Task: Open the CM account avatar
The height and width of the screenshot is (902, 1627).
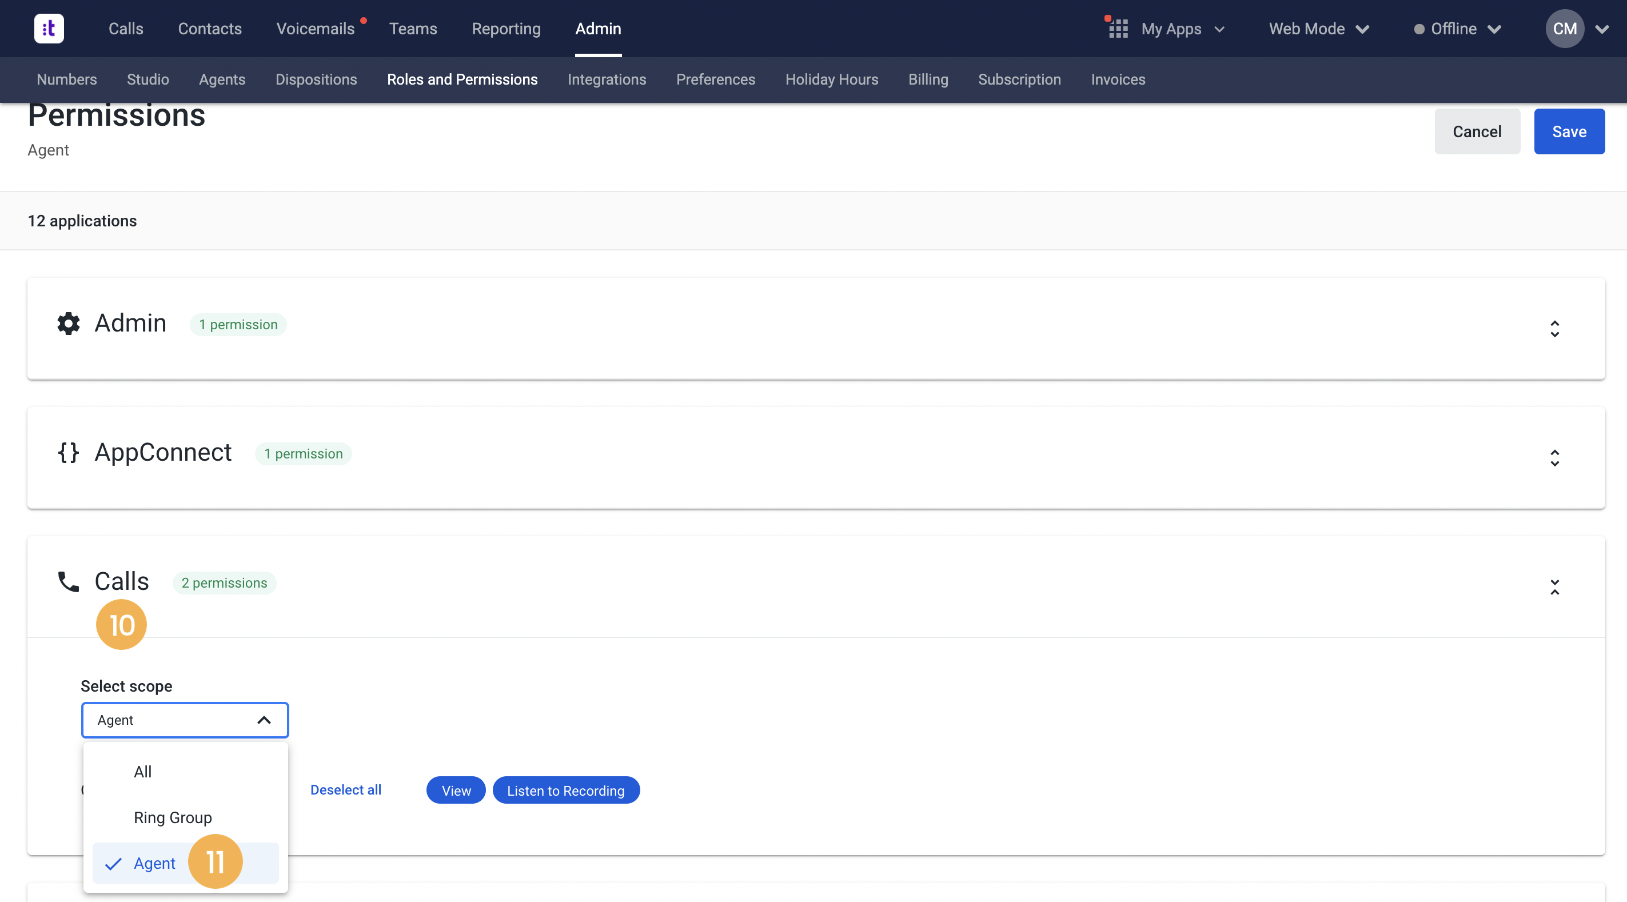Action: [1565, 29]
